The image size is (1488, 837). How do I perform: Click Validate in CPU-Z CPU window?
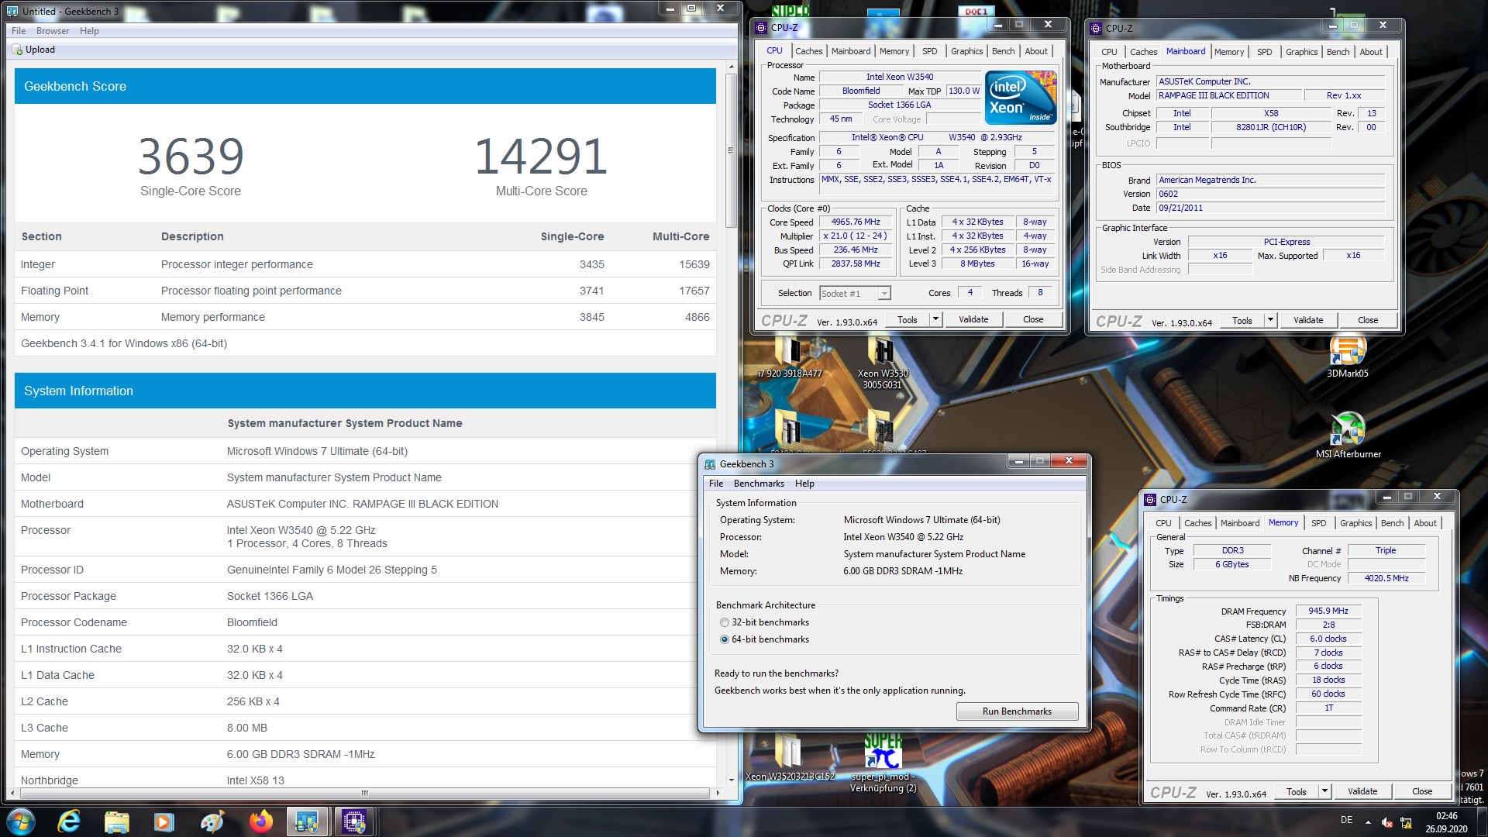973,319
